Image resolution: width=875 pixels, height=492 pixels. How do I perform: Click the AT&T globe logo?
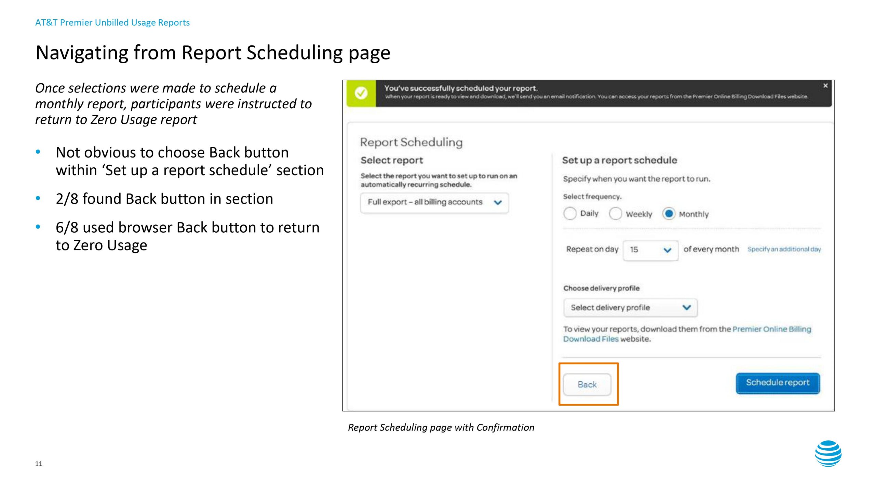tap(828, 453)
